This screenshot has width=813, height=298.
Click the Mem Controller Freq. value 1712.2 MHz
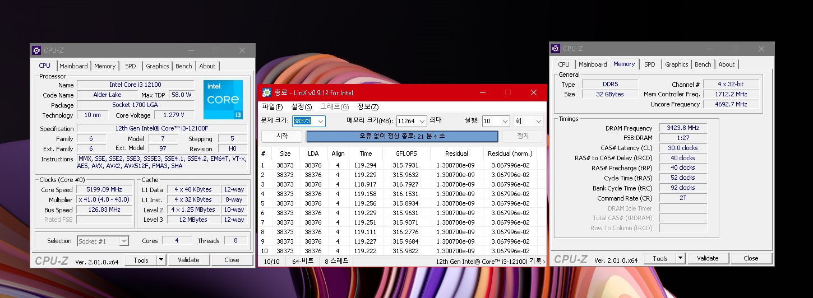[x=731, y=95]
